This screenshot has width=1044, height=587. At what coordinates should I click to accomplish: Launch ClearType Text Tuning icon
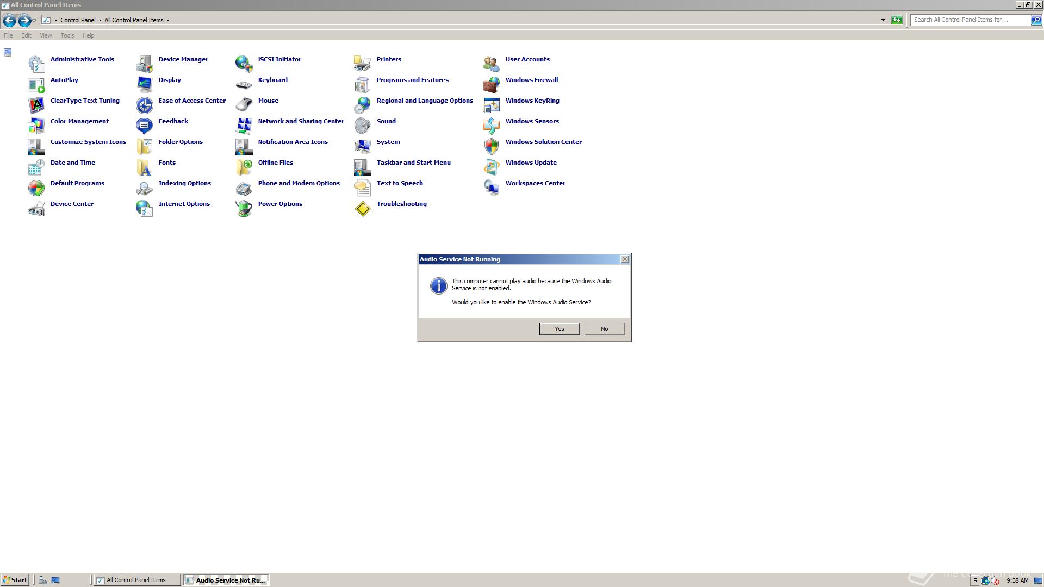(36, 105)
